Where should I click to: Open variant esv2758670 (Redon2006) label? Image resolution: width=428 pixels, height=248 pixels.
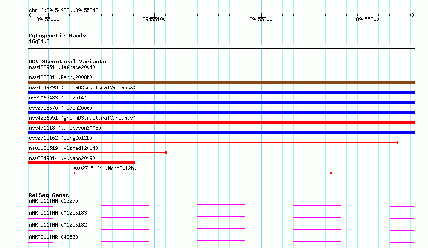[61, 108]
